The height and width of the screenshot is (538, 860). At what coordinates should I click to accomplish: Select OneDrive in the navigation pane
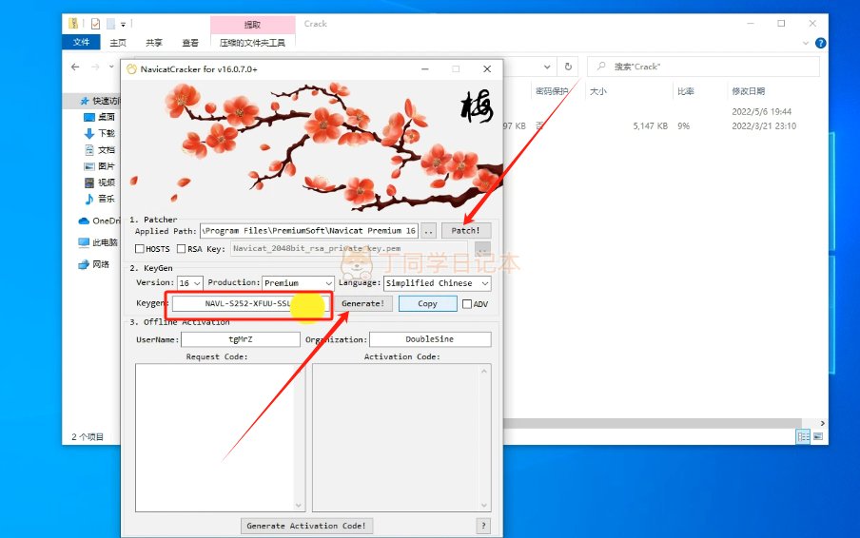(x=99, y=221)
